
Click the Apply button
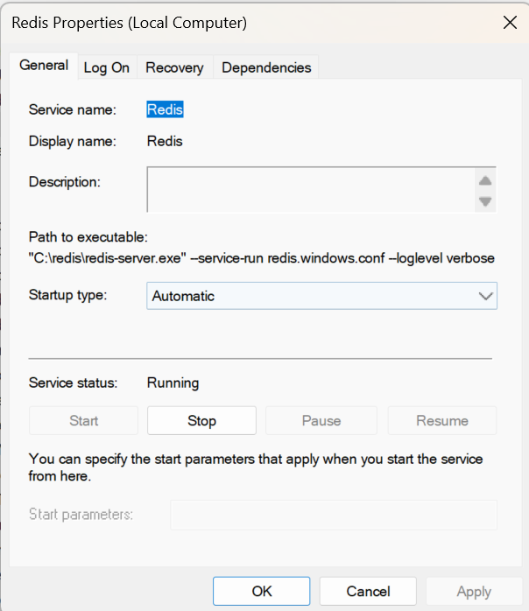click(474, 592)
